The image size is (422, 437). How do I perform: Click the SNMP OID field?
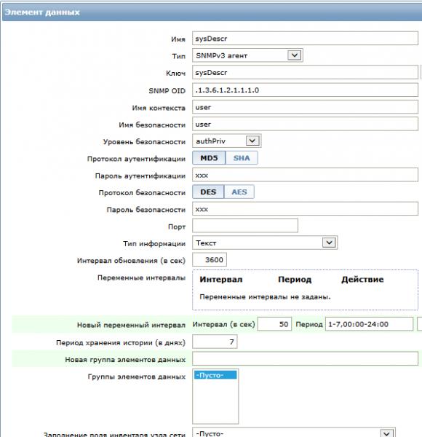tap(305, 90)
